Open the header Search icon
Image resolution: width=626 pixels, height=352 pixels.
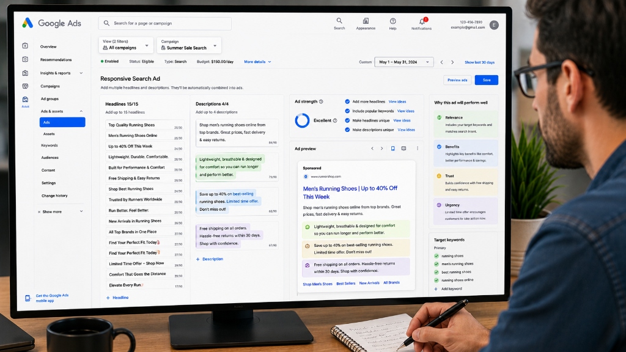339,21
